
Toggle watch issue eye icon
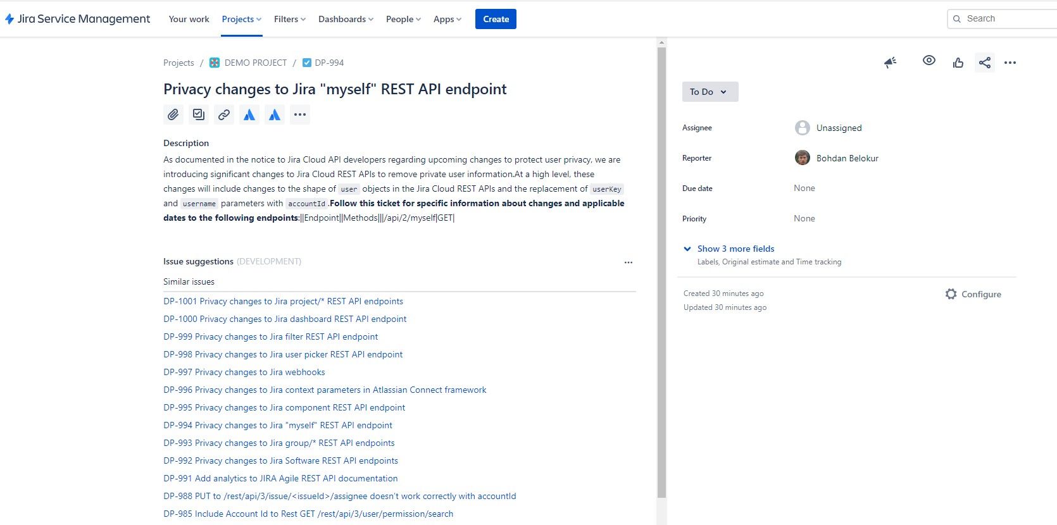tap(929, 61)
